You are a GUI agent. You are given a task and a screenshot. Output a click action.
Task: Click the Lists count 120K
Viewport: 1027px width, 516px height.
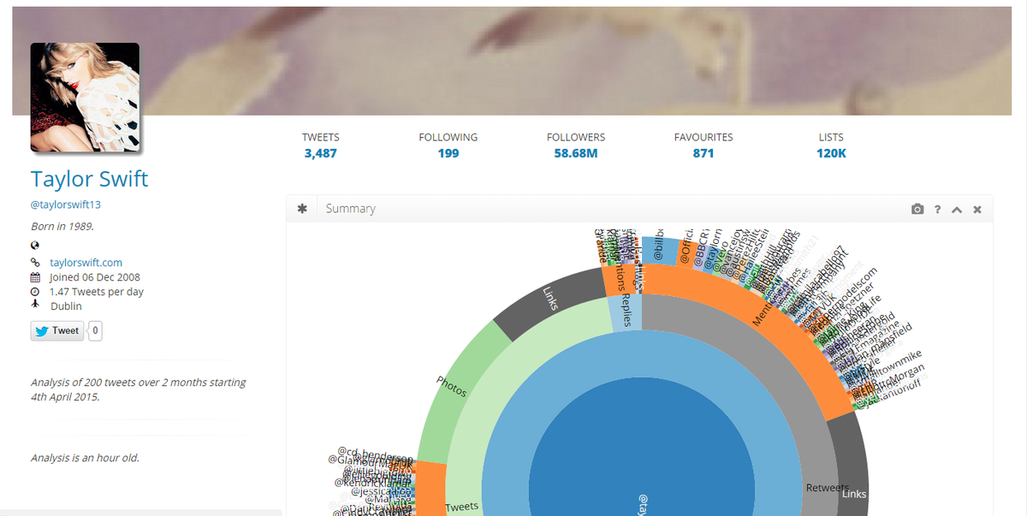click(831, 153)
